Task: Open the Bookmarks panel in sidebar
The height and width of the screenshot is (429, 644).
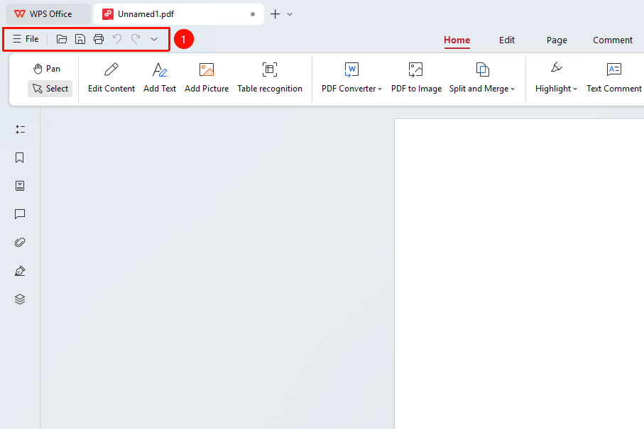Action: click(x=20, y=158)
